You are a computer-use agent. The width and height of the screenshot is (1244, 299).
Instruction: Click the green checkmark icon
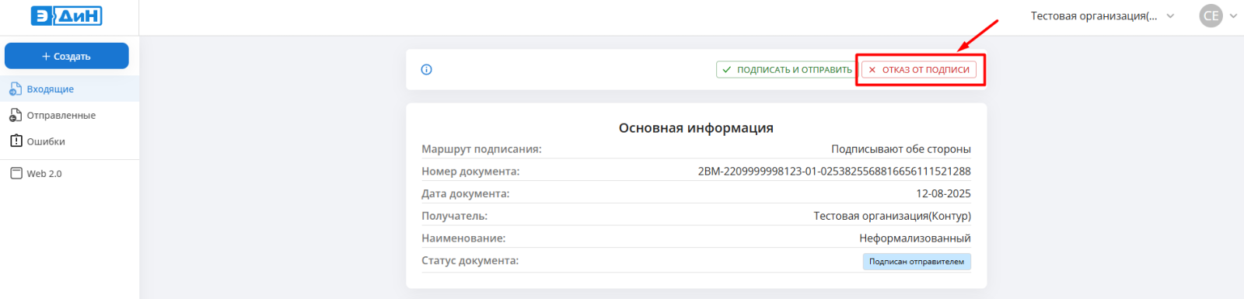(x=727, y=70)
